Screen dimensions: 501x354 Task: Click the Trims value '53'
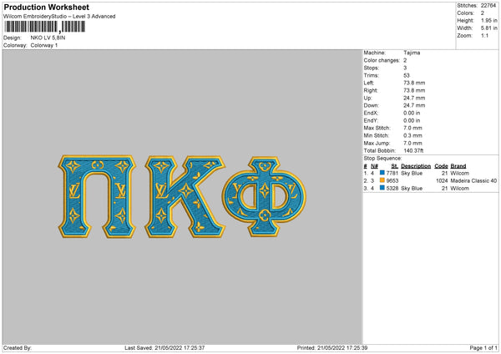coord(407,75)
